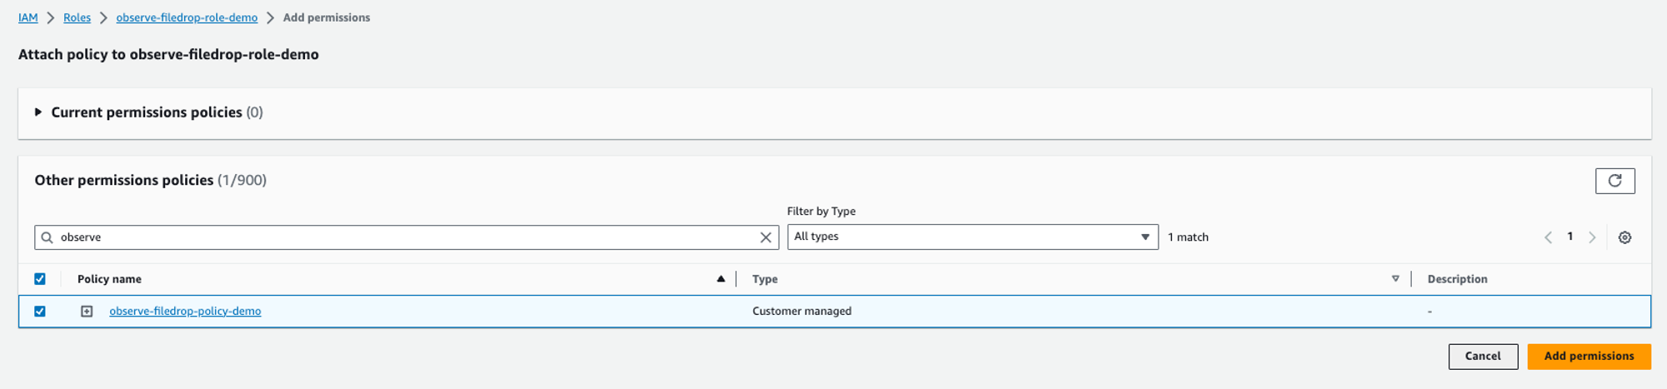
Task: Go to next page of policies
Action: click(1592, 237)
